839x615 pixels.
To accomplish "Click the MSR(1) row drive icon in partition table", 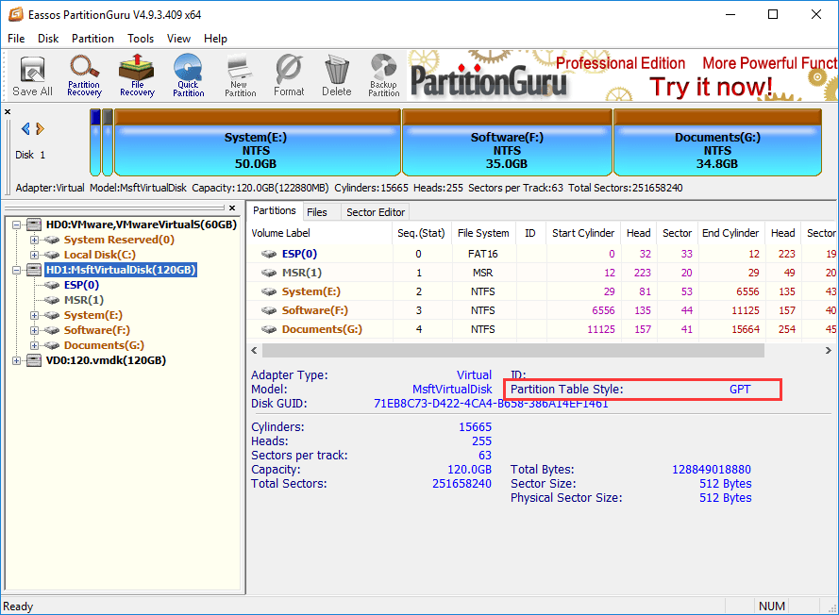I will [269, 273].
